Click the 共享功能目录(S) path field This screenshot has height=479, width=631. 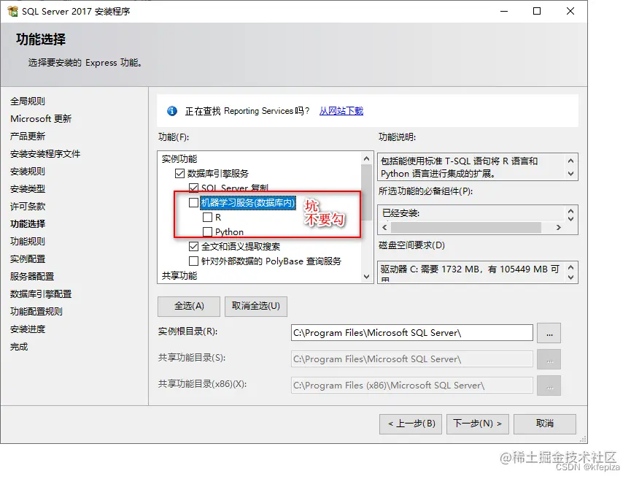[411, 359]
